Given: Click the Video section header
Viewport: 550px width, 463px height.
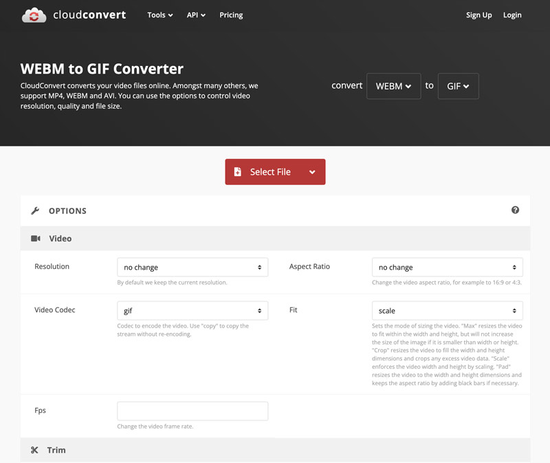Looking at the screenshot, I should pyautogui.click(x=275, y=238).
